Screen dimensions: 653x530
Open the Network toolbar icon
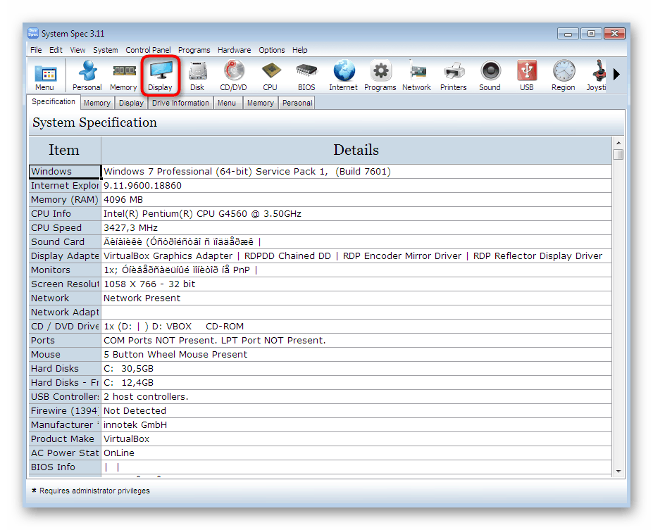(x=417, y=76)
